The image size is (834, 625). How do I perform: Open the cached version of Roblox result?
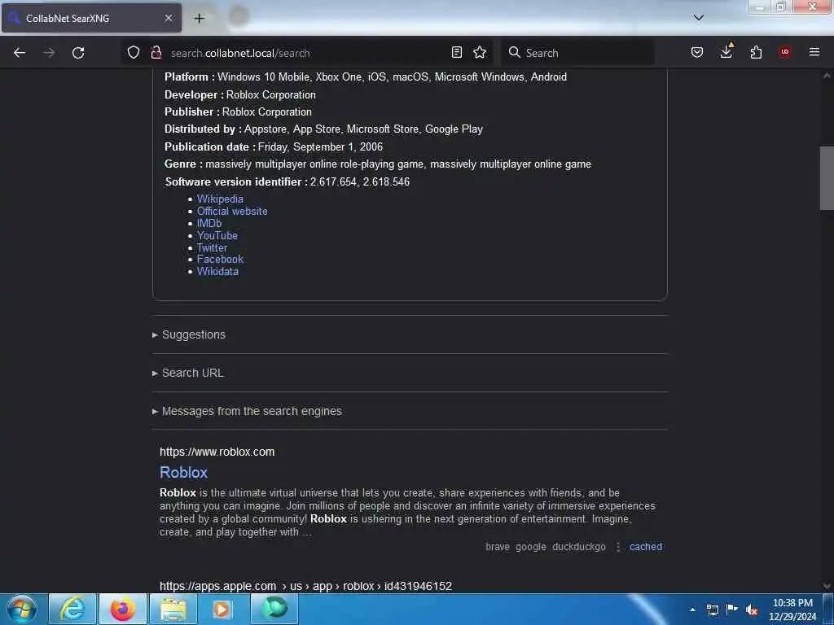[646, 547]
